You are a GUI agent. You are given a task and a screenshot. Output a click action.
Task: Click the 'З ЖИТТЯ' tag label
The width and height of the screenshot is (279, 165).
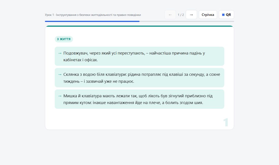tap(64, 39)
